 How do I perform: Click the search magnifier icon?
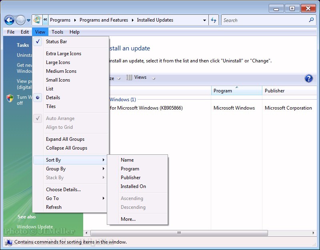pos(311,20)
